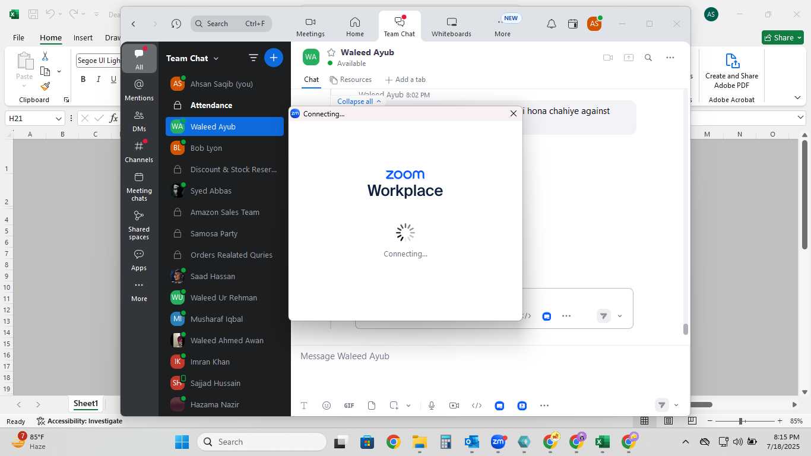Open the Meetings tab in Zoom
Image resolution: width=811 pixels, height=456 pixels.
[x=311, y=27]
